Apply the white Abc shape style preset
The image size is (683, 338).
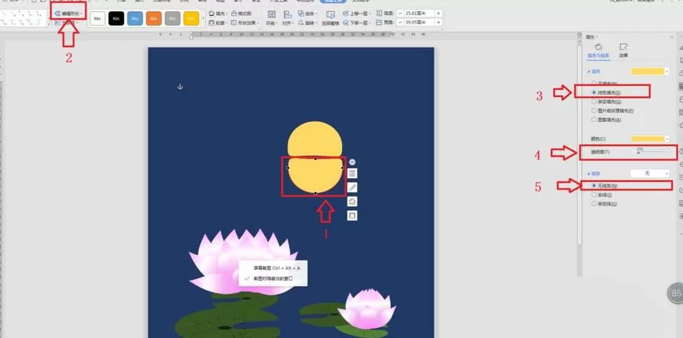pyautogui.click(x=98, y=18)
